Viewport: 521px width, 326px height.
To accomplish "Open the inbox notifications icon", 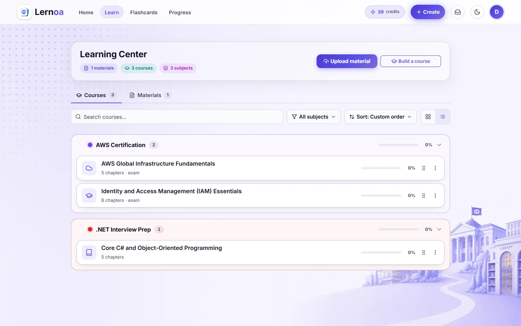I will pos(458,12).
